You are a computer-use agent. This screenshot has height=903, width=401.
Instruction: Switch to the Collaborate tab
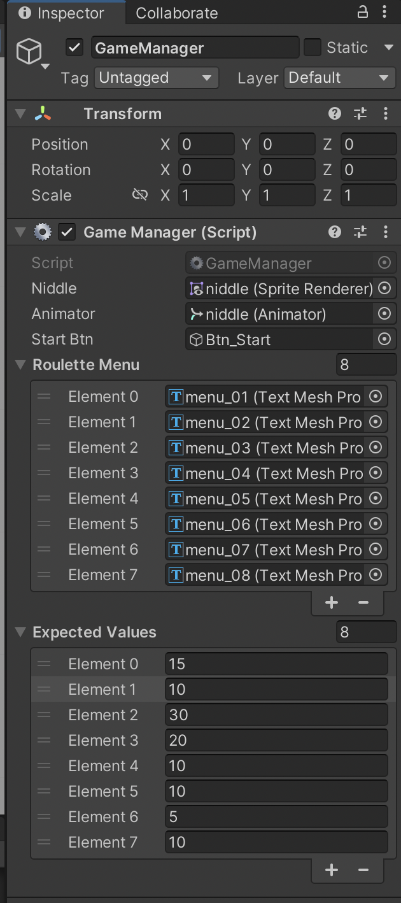[176, 13]
